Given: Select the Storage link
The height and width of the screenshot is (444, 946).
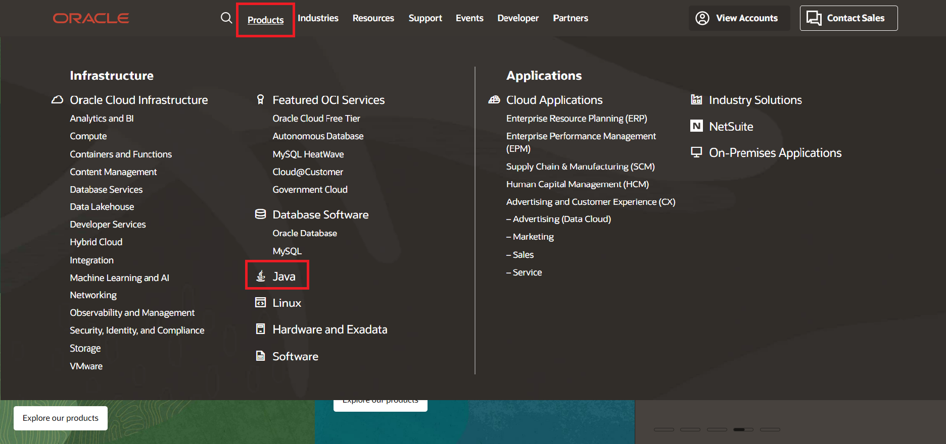Looking at the screenshot, I should coord(85,349).
